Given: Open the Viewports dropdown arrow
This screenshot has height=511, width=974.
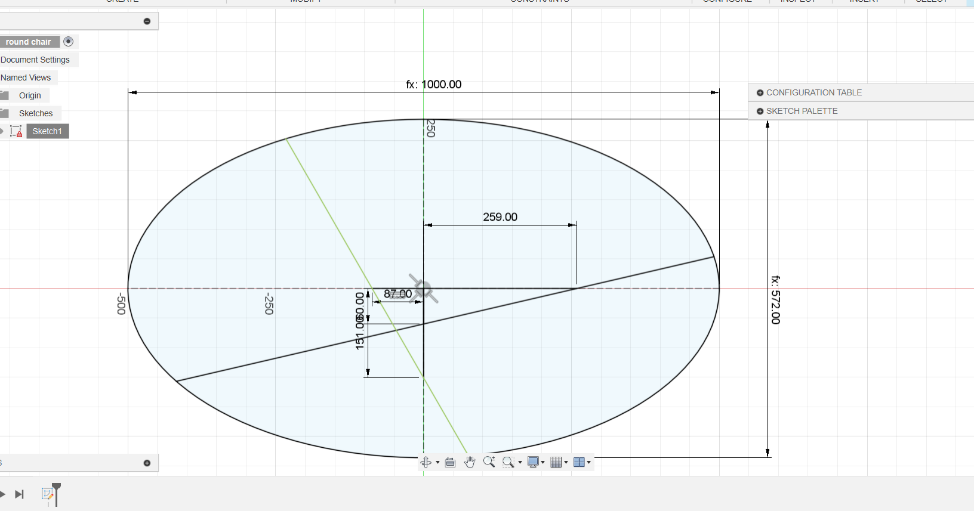Looking at the screenshot, I should [x=588, y=462].
